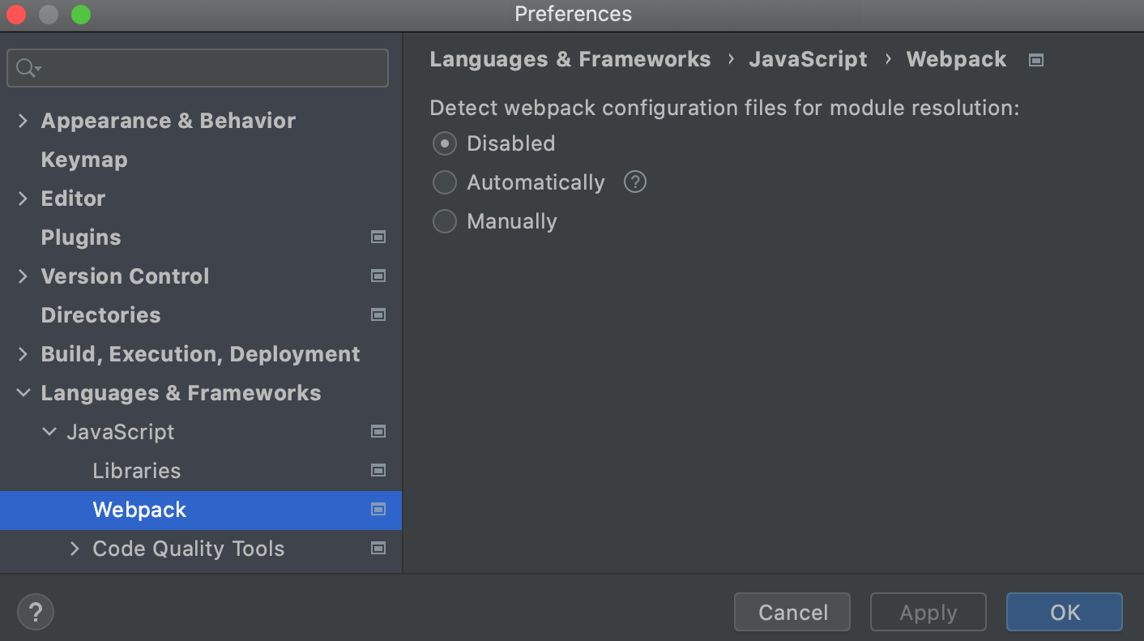Choose the Automatically detection option
This screenshot has height=641, width=1144.
click(x=445, y=182)
